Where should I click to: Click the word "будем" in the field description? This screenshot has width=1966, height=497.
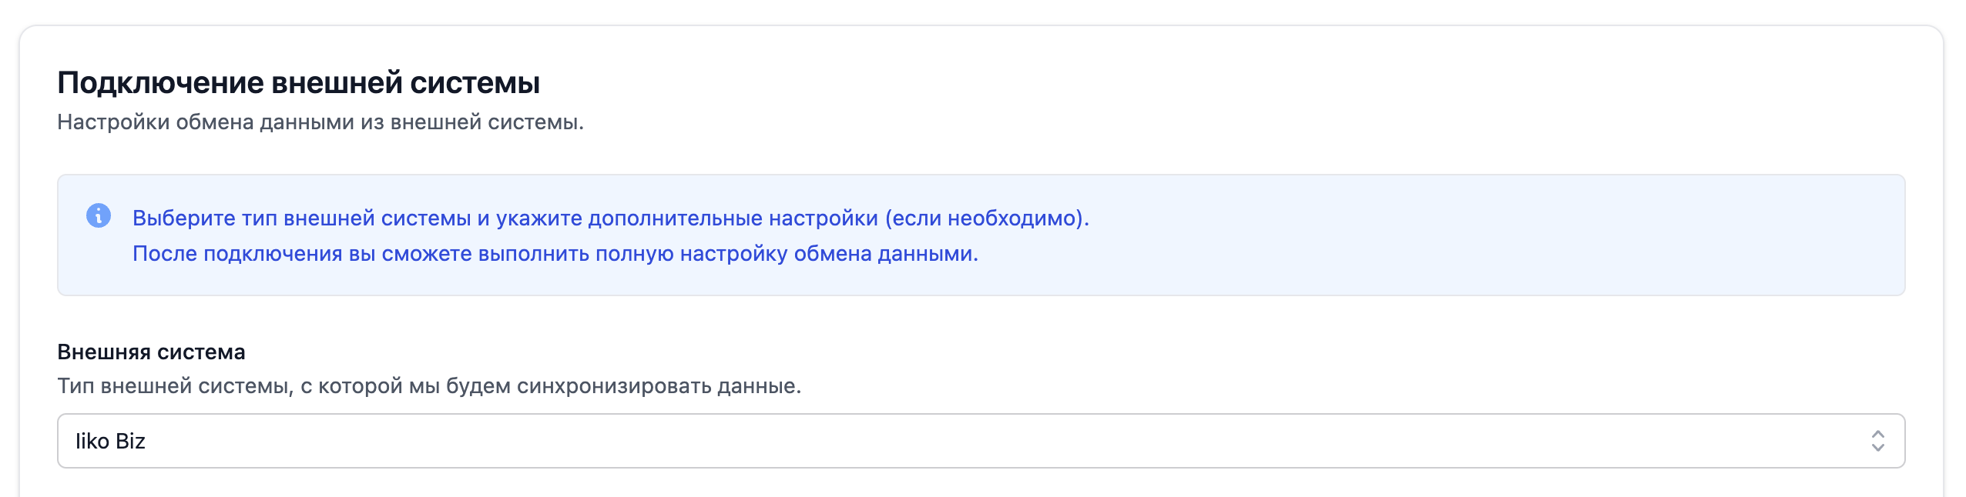[478, 386]
